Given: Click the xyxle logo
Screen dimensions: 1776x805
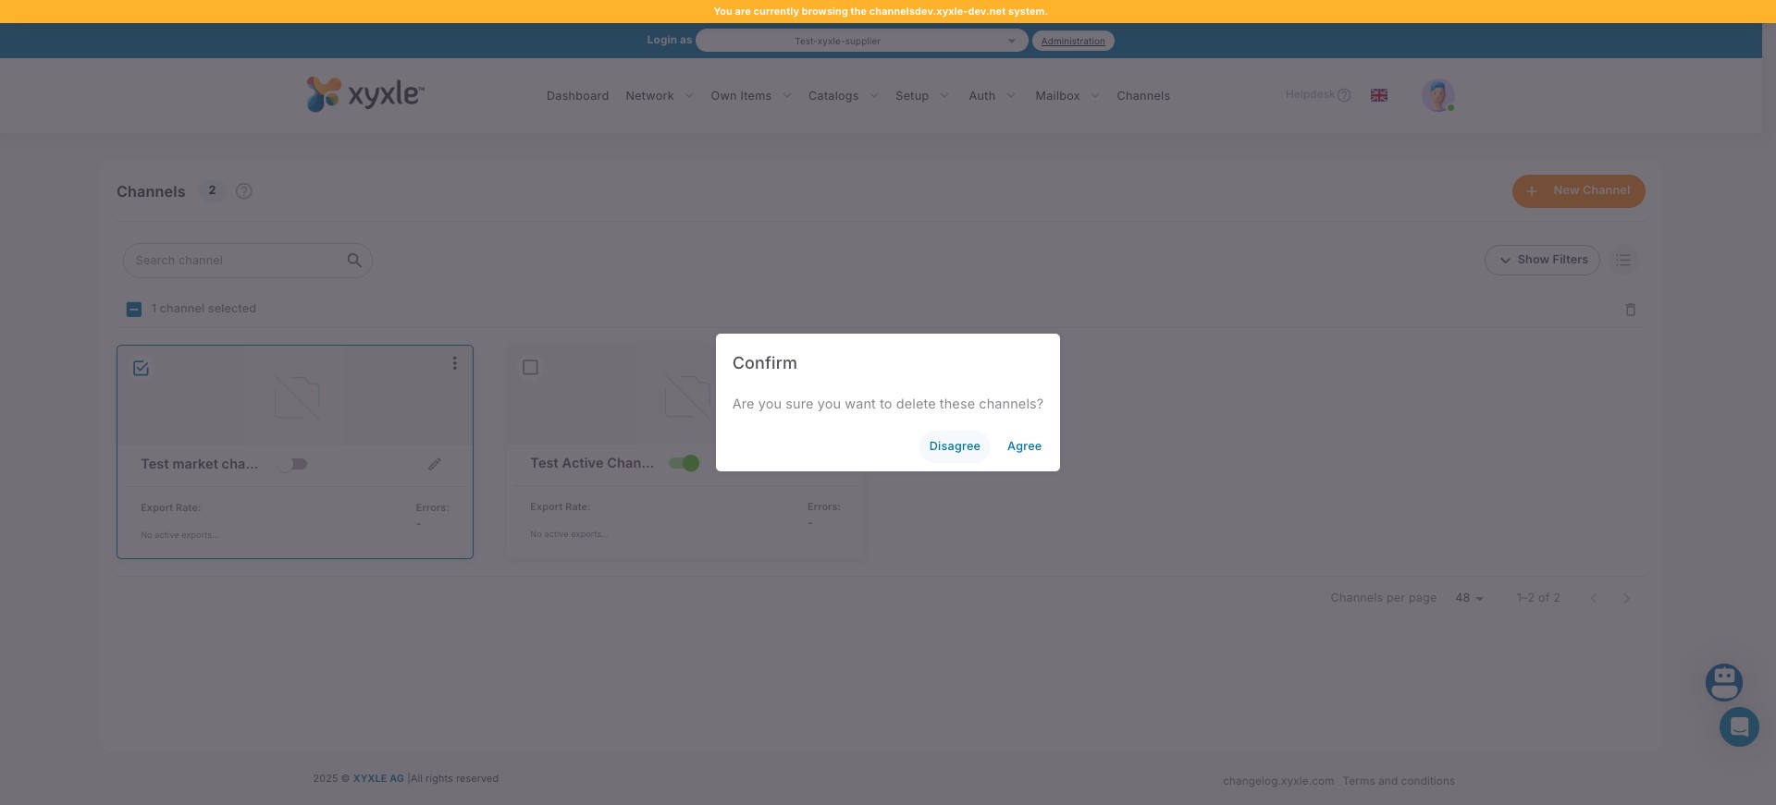Looking at the screenshot, I should (365, 94).
